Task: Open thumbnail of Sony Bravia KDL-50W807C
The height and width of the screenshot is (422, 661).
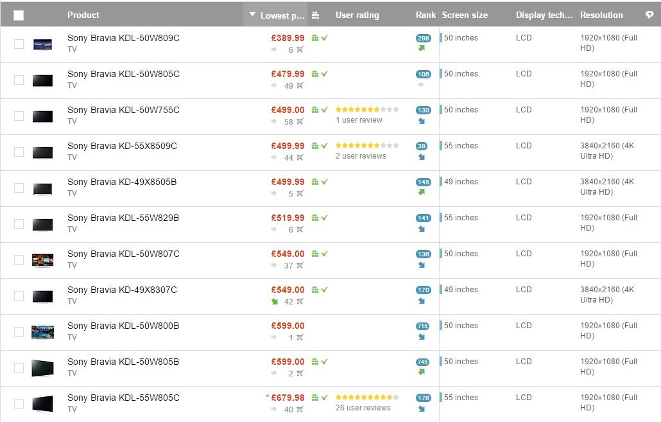Action: pos(42,260)
